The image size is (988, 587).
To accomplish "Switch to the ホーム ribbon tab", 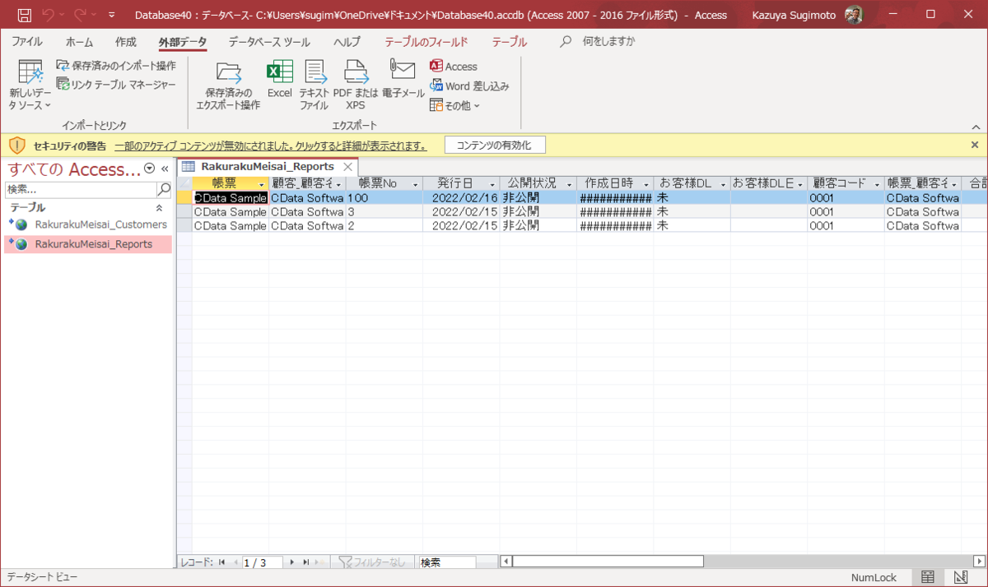I will (x=79, y=42).
